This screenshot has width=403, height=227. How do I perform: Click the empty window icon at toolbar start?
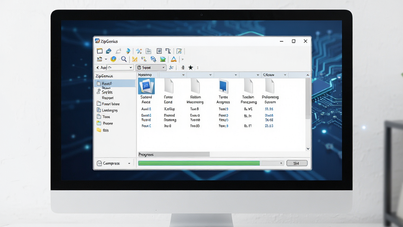[100, 51]
